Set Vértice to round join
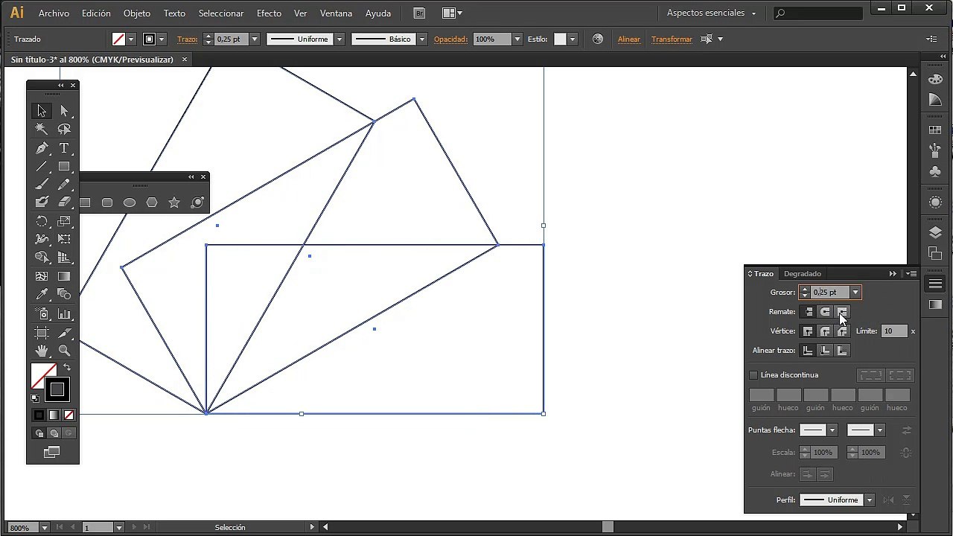 point(825,331)
